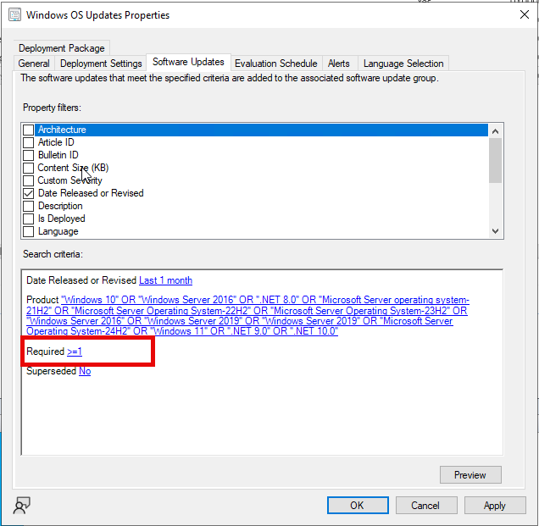The height and width of the screenshot is (526, 539).
Task: Tick the Content Size (KB) checkbox
Action: pos(29,168)
